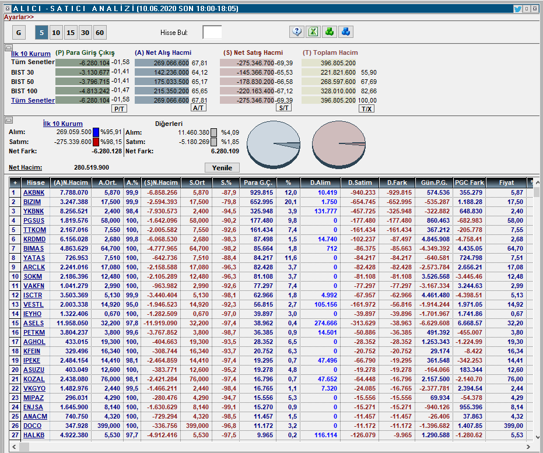This screenshot has width=543, height=453.
Task: Sort by the Fiyat column header
Action: [506, 182]
